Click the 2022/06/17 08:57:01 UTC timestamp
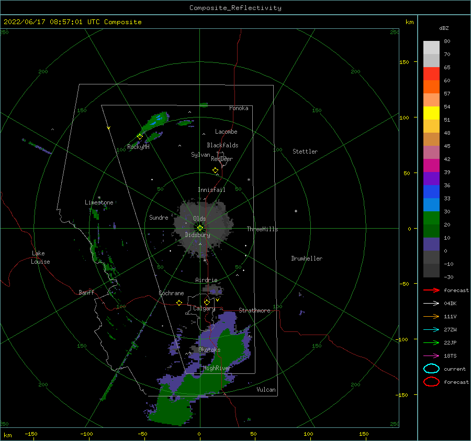This screenshot has height=441, width=471. pos(46,22)
